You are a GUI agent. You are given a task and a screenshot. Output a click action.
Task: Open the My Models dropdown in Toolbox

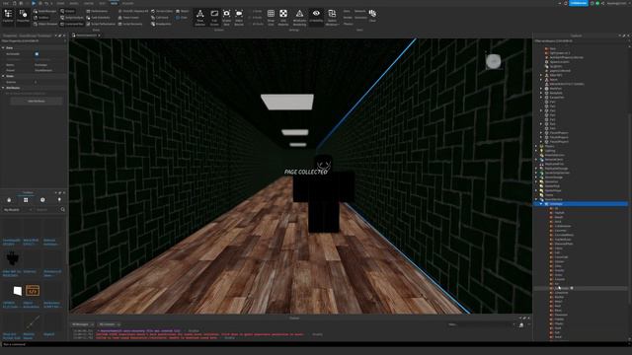tap(18, 210)
